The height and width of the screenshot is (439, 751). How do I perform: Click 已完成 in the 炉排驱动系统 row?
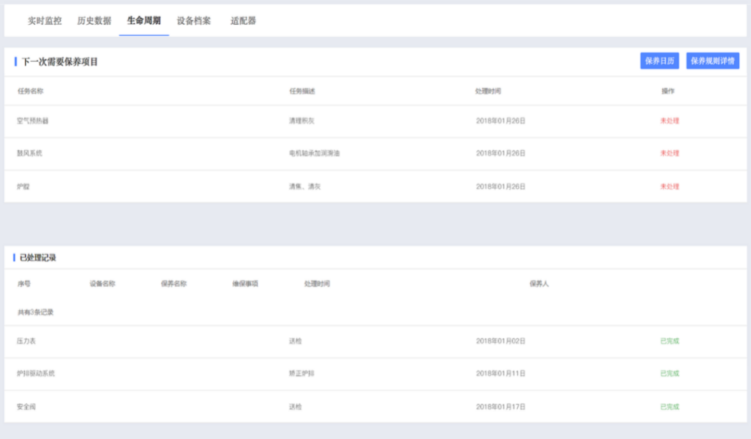(x=669, y=373)
